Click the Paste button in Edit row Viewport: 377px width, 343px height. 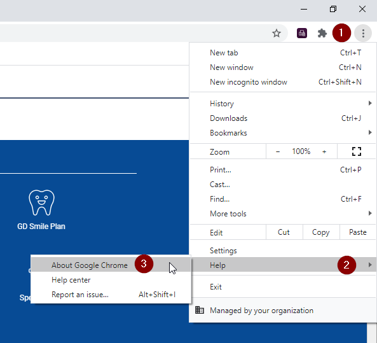click(x=358, y=232)
